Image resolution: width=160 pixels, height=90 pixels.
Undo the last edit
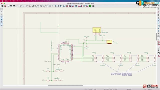[x=20, y=6]
